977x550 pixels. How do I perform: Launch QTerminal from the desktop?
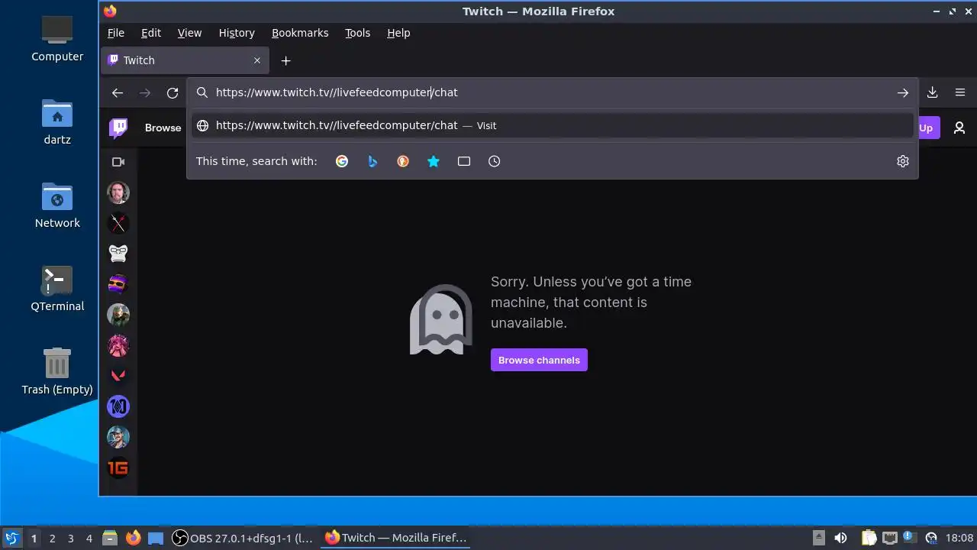coord(57,289)
